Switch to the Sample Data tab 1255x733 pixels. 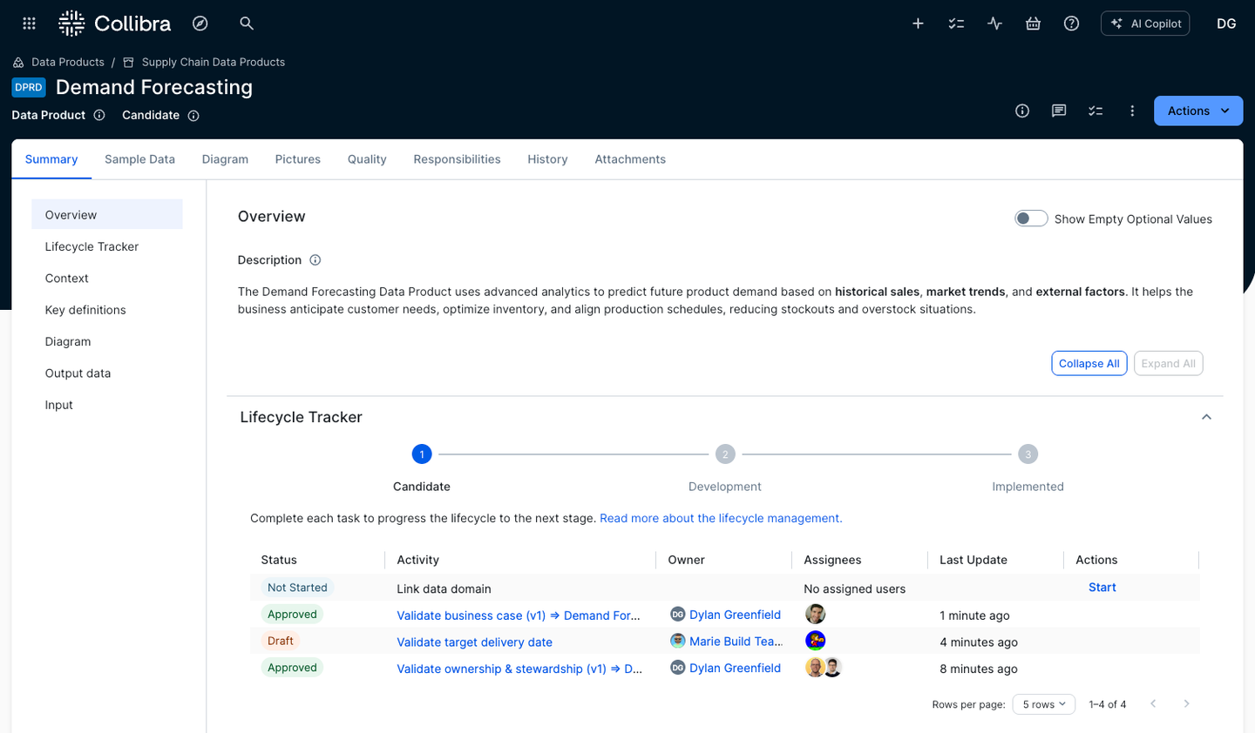point(139,159)
